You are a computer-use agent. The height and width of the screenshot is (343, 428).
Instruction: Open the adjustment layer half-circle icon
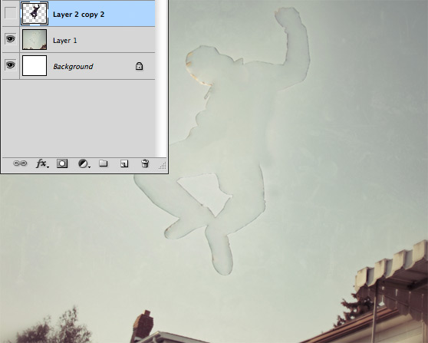pyautogui.click(x=83, y=163)
